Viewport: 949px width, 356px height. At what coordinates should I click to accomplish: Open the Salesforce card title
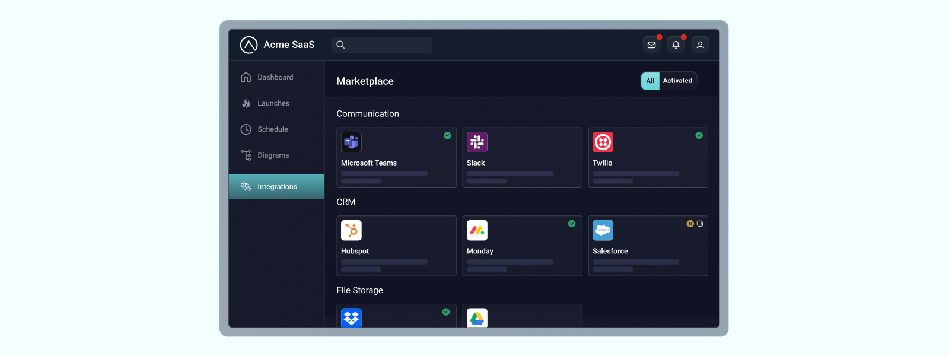(610, 252)
